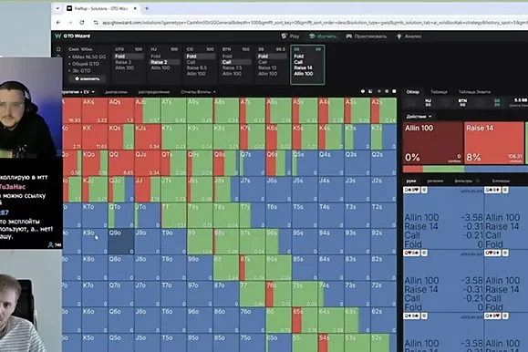
Task: Open a new browser tab with plus icon
Action: point(147,8)
